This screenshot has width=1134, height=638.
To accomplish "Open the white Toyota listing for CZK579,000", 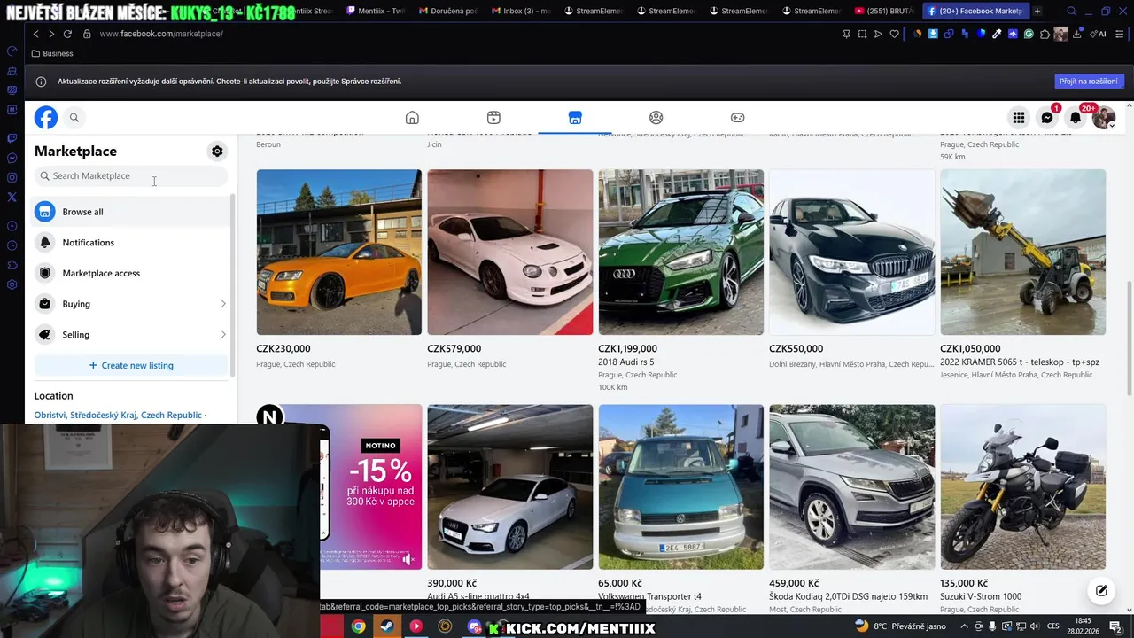I will click(510, 253).
